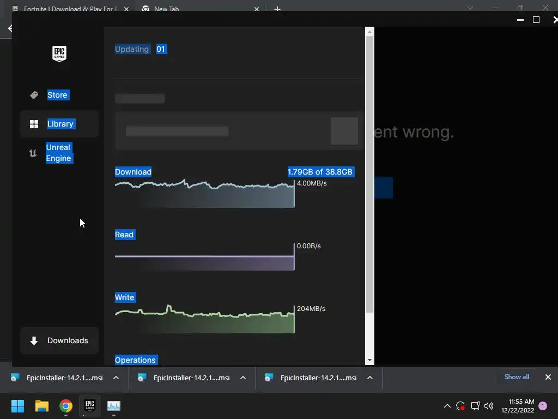Open the performance monitor taskbar icon

pos(114,406)
